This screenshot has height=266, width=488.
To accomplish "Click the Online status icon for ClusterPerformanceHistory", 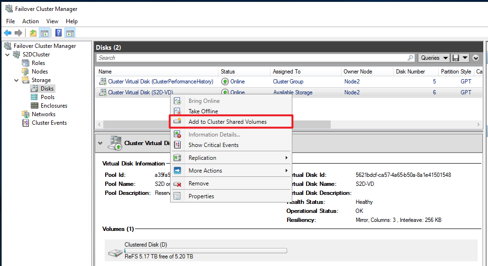I will 225,82.
